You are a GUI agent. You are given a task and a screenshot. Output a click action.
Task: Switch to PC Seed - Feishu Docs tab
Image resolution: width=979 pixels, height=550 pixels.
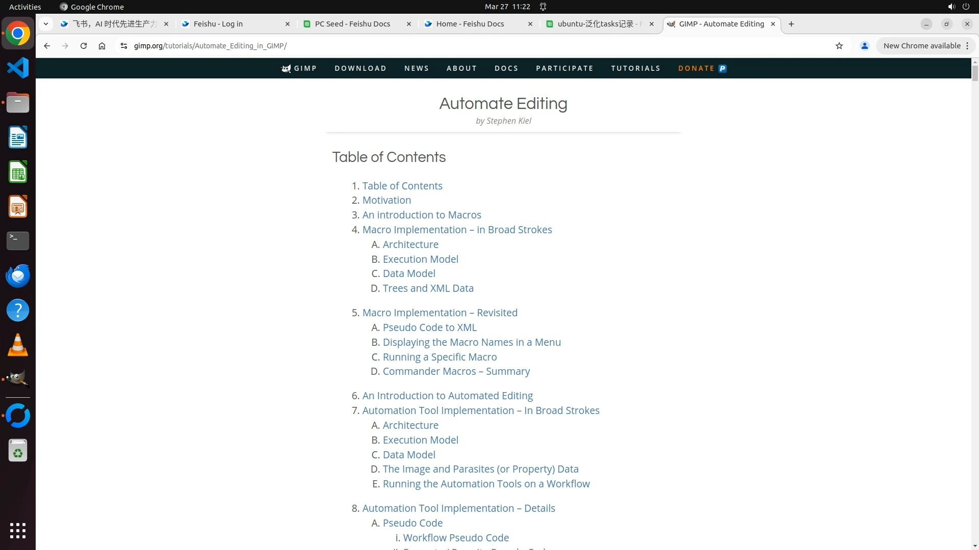pyautogui.click(x=352, y=24)
